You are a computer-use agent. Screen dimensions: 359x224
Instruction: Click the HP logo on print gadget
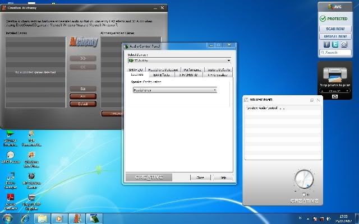coord(334,97)
